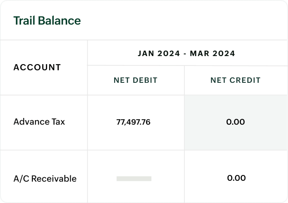Viewport: 288px width, 203px height.
Task: Click the Trail Balance report title
Action: pyautogui.click(x=47, y=20)
